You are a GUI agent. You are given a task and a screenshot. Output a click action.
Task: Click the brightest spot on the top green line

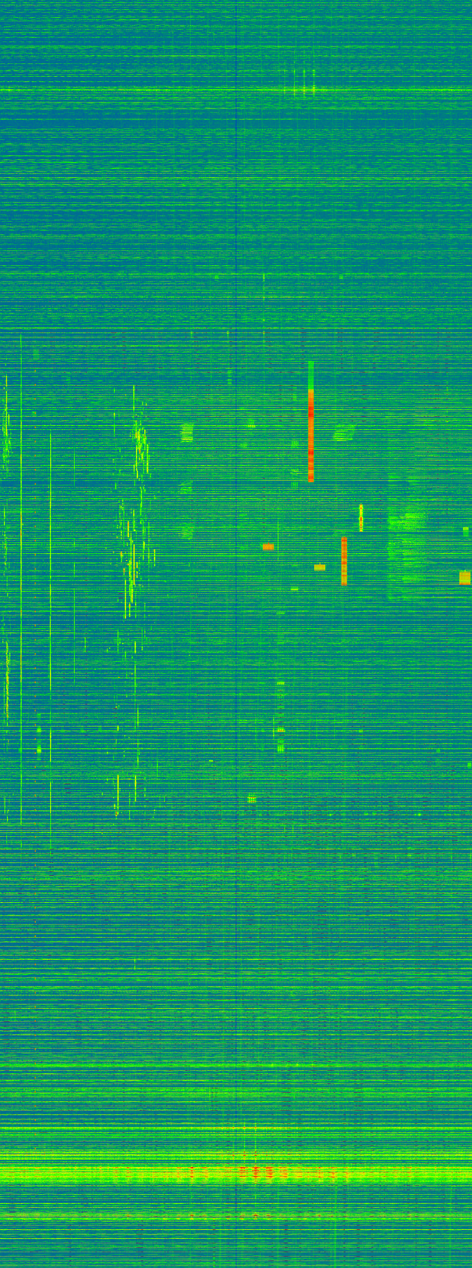point(314,89)
